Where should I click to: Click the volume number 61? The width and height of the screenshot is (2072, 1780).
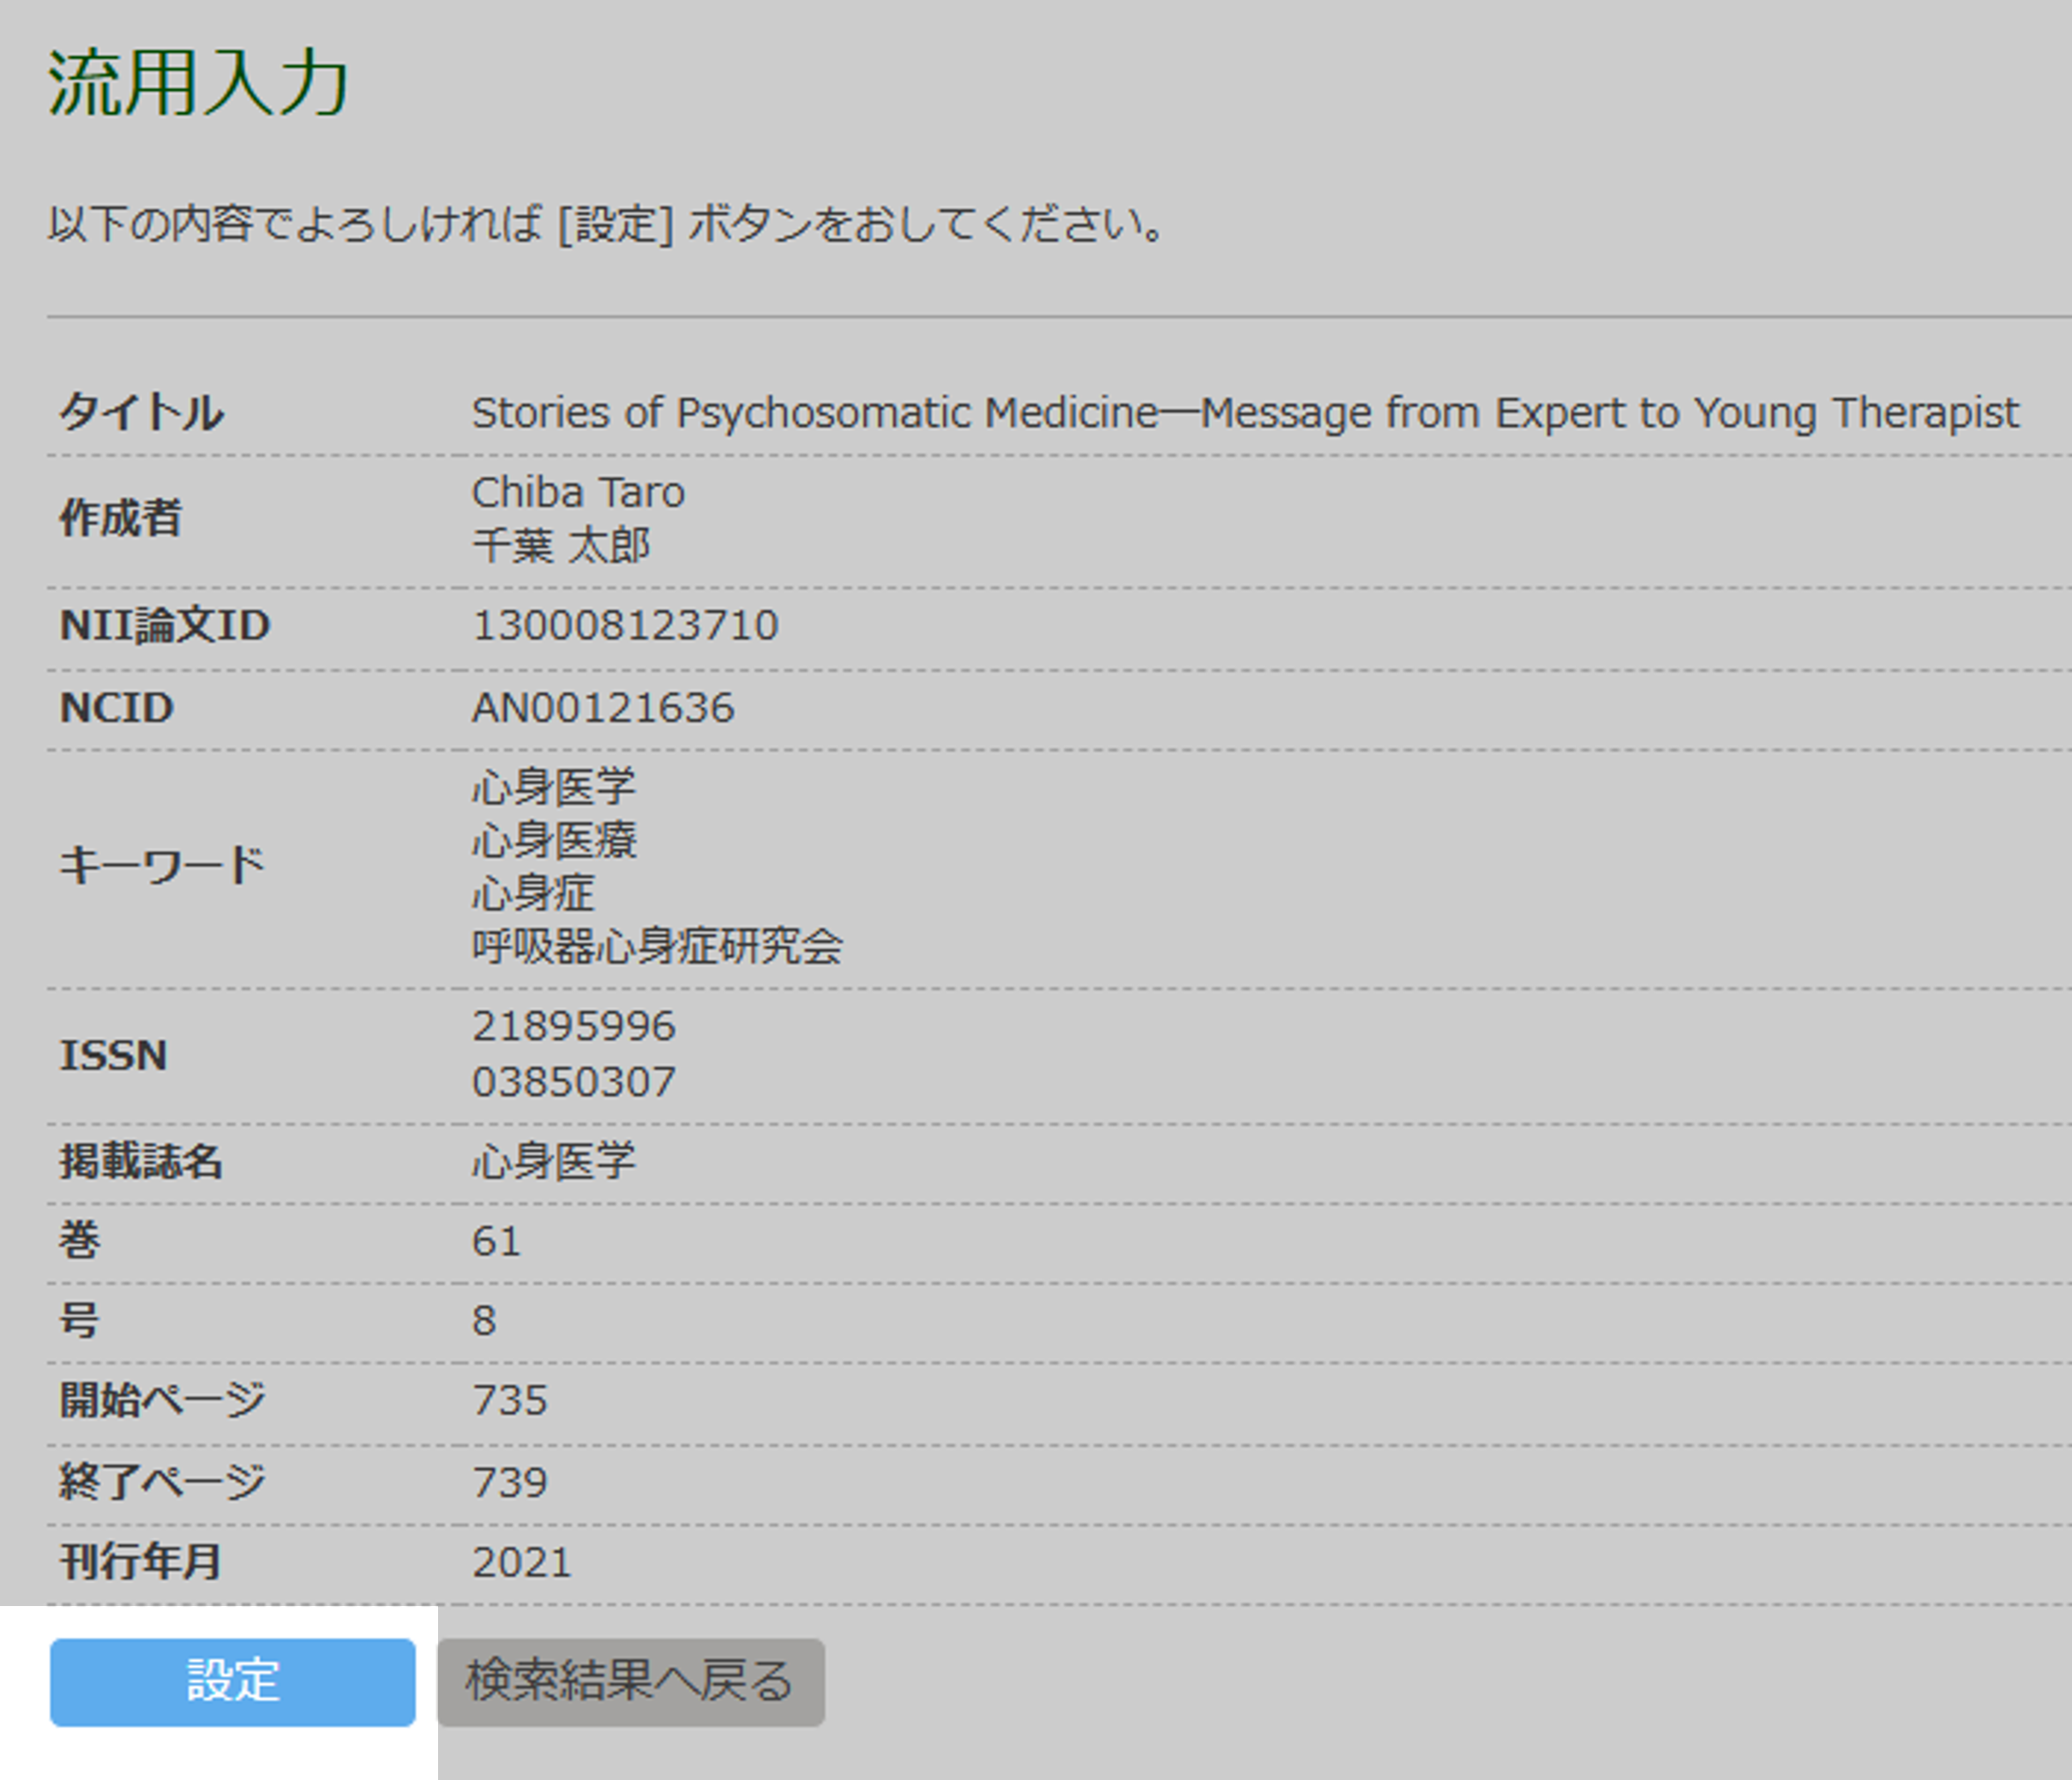pos(497,1243)
